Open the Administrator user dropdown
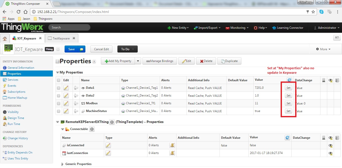The height and width of the screenshot is (168, 342). 327,28
